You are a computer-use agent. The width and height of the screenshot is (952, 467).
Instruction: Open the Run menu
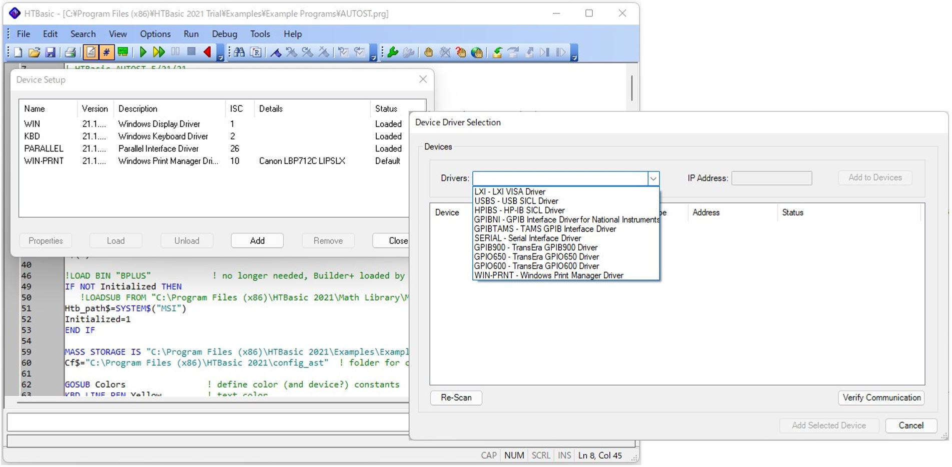(191, 34)
